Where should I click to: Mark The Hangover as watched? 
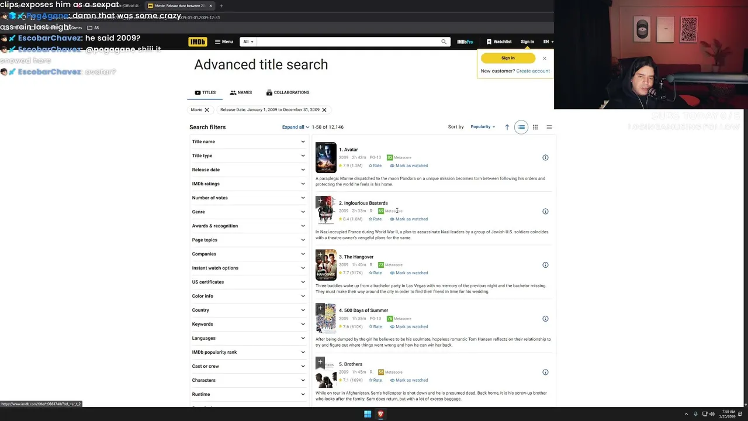tap(409, 273)
